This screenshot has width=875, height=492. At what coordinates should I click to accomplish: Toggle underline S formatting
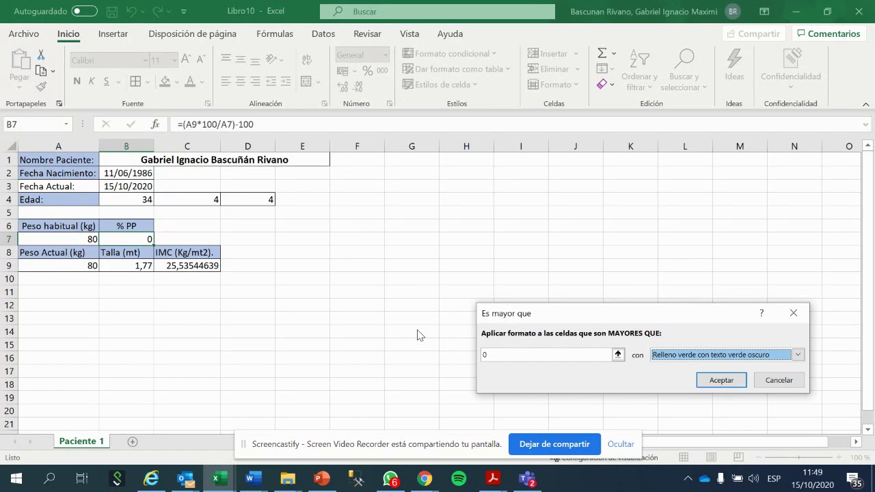(107, 81)
